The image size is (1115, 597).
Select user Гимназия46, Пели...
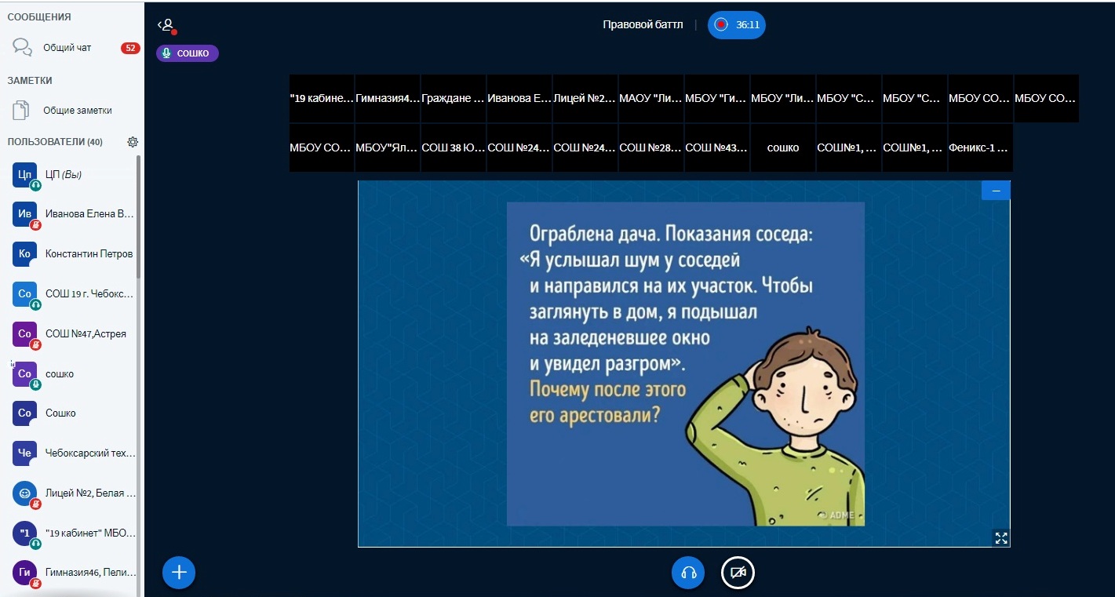pyautogui.click(x=72, y=573)
